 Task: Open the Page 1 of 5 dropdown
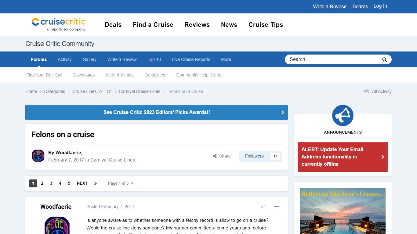click(121, 183)
